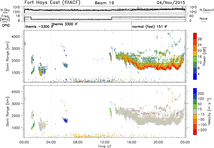
Task: Click the '4' tick on Power colorbar
Action: click(198, 74)
